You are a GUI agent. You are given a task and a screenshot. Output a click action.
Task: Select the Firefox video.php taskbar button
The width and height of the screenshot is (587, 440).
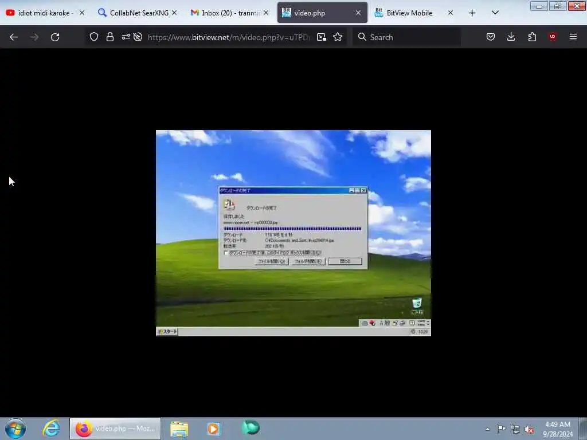coord(115,429)
